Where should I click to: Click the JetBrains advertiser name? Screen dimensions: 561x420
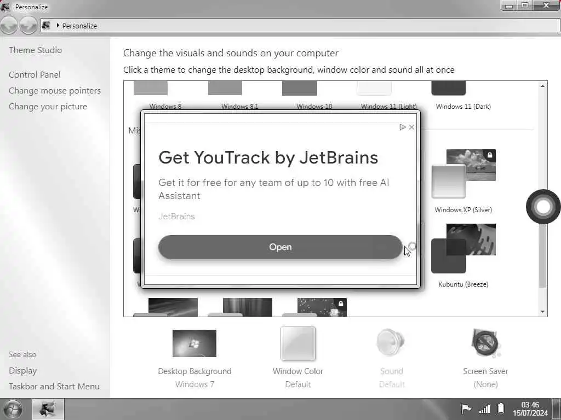(177, 217)
